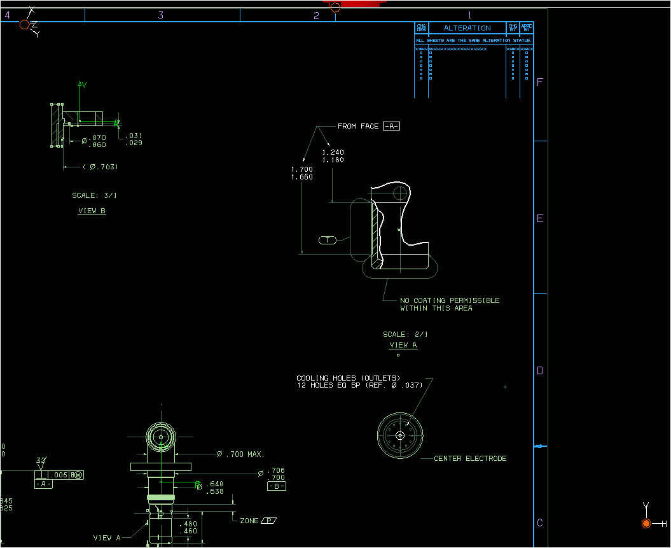Click the red marker on top border
This screenshot has width=671, height=548.
pos(353,4)
